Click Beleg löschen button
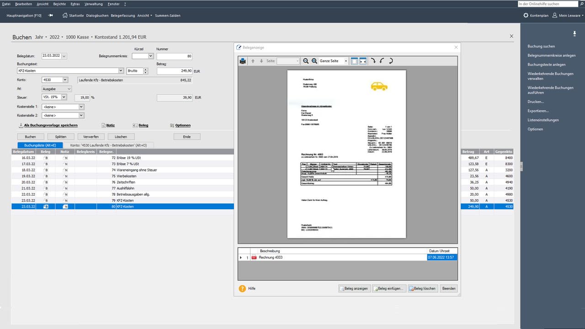The height and width of the screenshot is (329, 585). coord(423,289)
